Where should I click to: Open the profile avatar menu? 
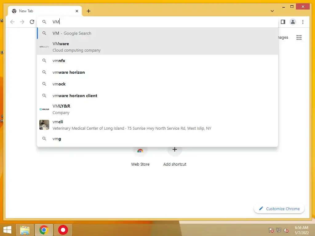pyautogui.click(x=293, y=22)
